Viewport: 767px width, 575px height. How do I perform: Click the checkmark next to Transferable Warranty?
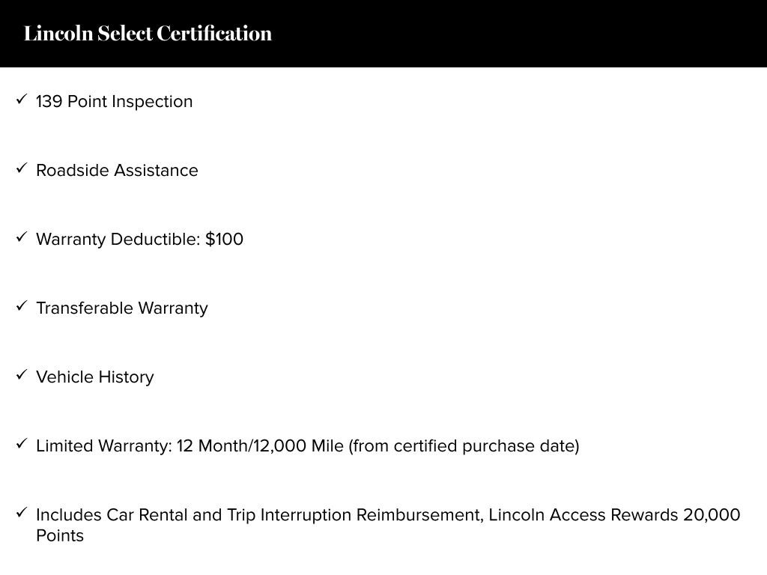[x=22, y=305]
